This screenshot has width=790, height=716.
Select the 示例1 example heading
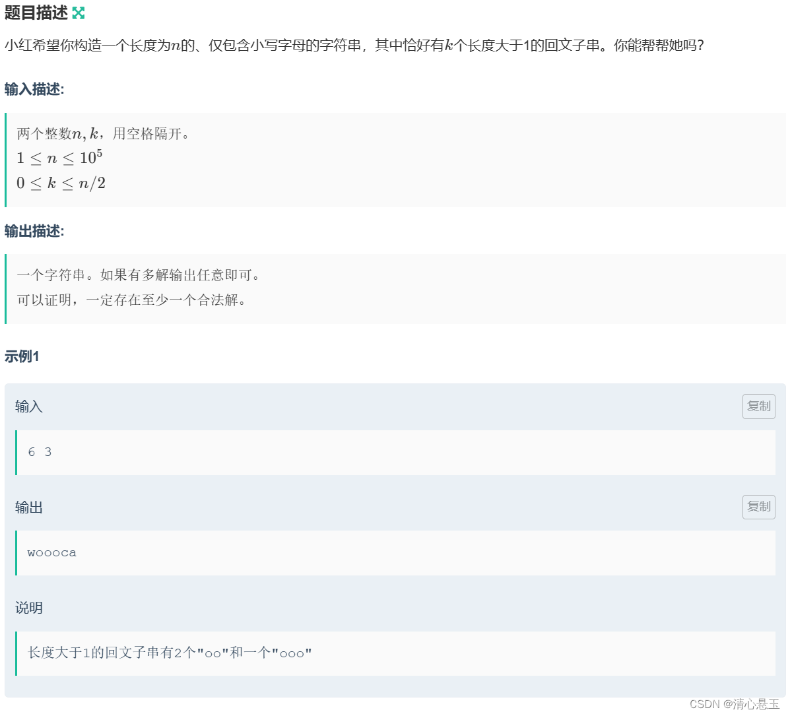click(x=22, y=356)
